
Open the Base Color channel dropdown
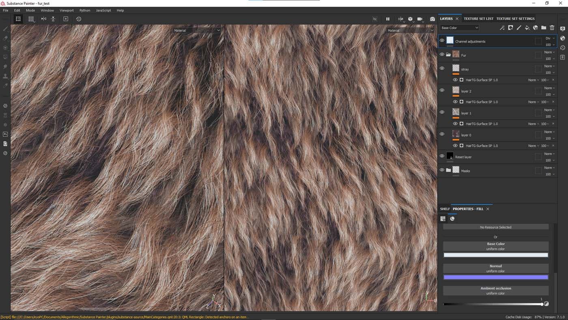pyautogui.click(x=459, y=28)
